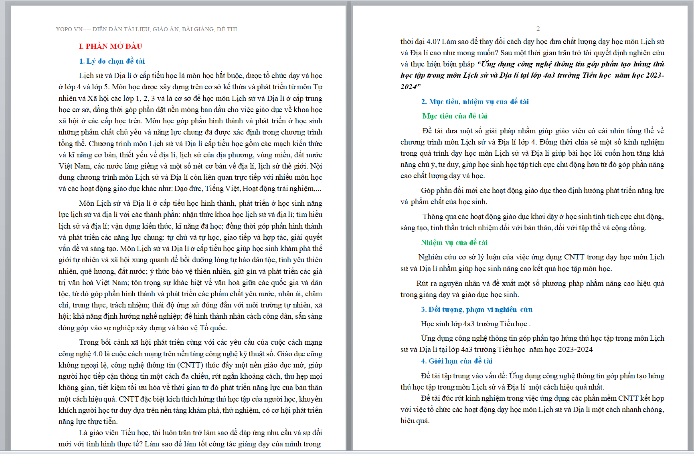Click the abbreviation '(CNTT)' in parentheses
Image resolution: width=694 pixels, height=454 pixels.
190,365
